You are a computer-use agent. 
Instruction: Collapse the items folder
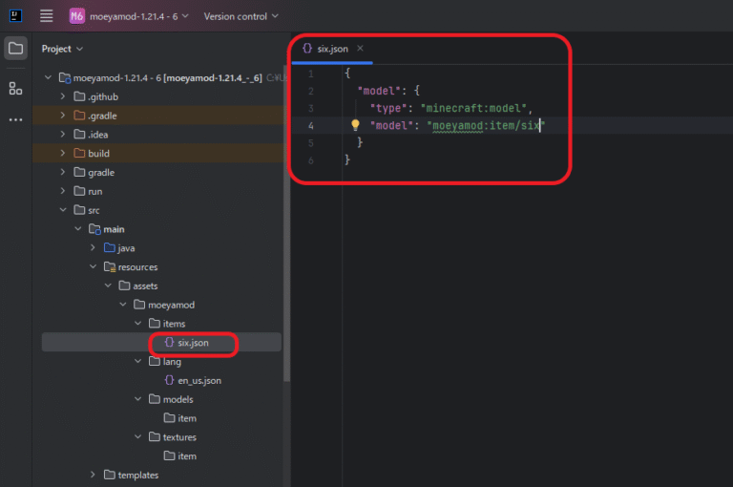pos(137,324)
